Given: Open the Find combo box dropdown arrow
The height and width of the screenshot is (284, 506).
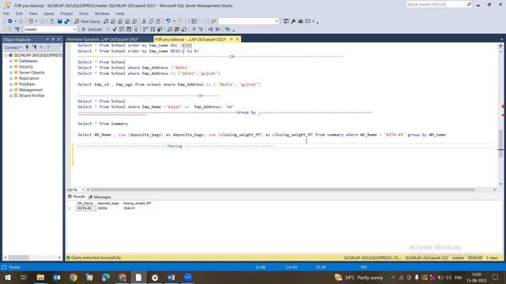Looking at the screenshot, I should [277, 21].
